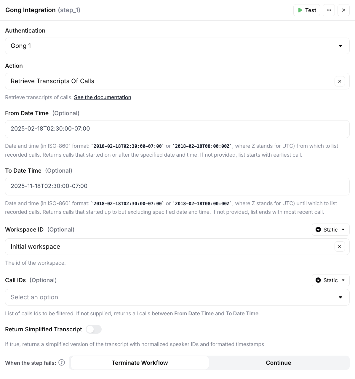
Task: Open Call IDs Static mode dropdown
Action: [331, 280]
